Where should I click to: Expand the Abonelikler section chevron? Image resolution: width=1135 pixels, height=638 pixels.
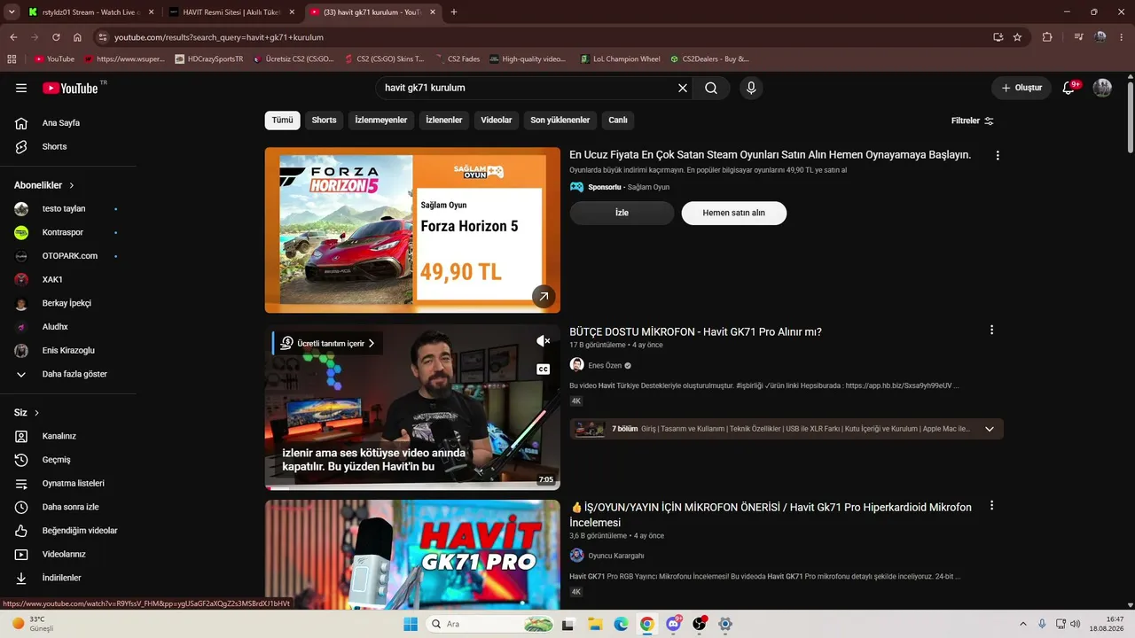pyautogui.click(x=72, y=185)
